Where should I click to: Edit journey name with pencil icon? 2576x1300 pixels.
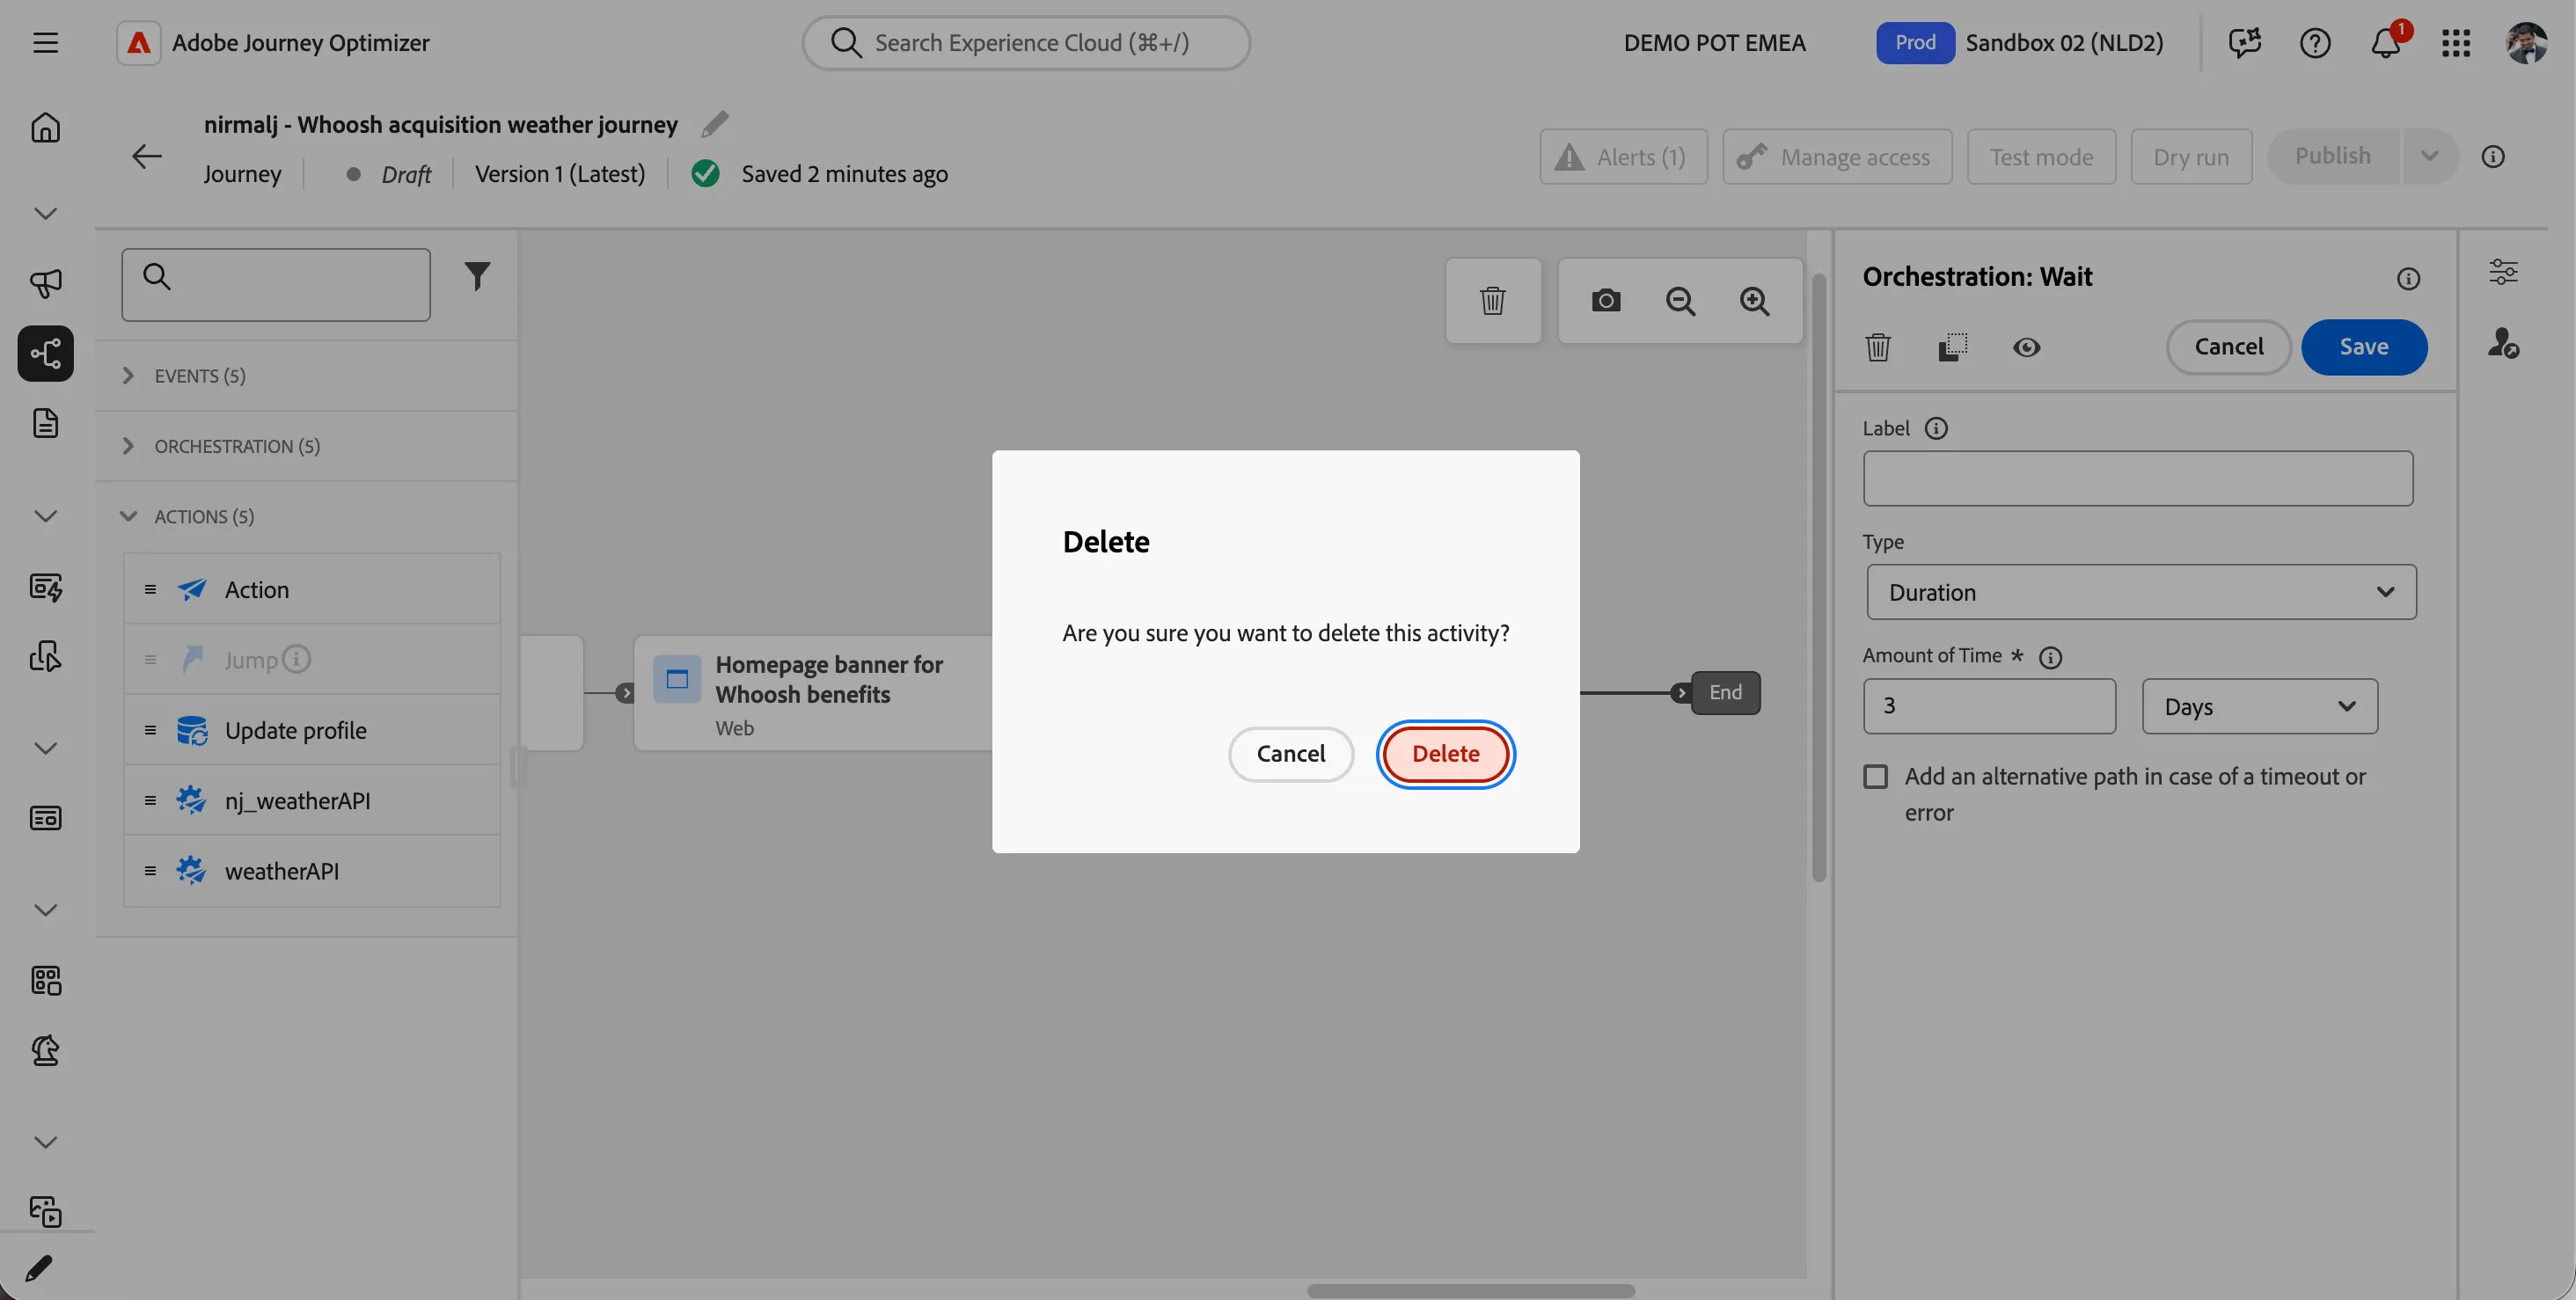714,124
